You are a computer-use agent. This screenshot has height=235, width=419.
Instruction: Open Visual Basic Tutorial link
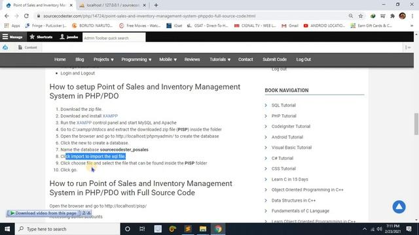coord(291,148)
